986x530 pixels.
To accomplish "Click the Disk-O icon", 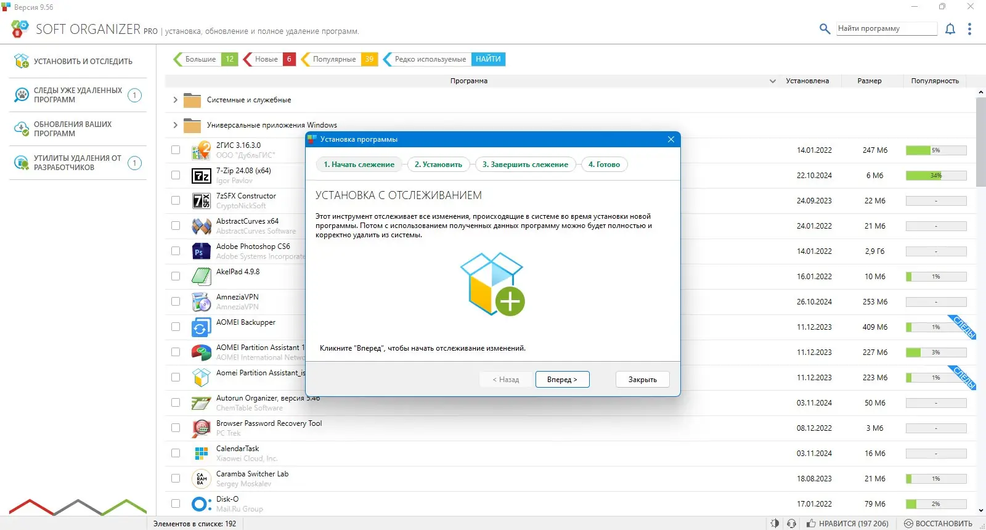I will click(x=201, y=504).
